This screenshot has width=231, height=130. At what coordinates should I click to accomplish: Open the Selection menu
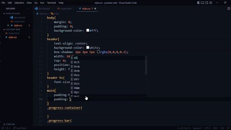19,3
